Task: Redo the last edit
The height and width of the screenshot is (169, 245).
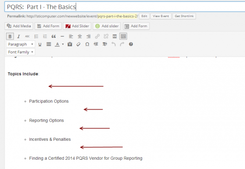Action: click(122, 44)
